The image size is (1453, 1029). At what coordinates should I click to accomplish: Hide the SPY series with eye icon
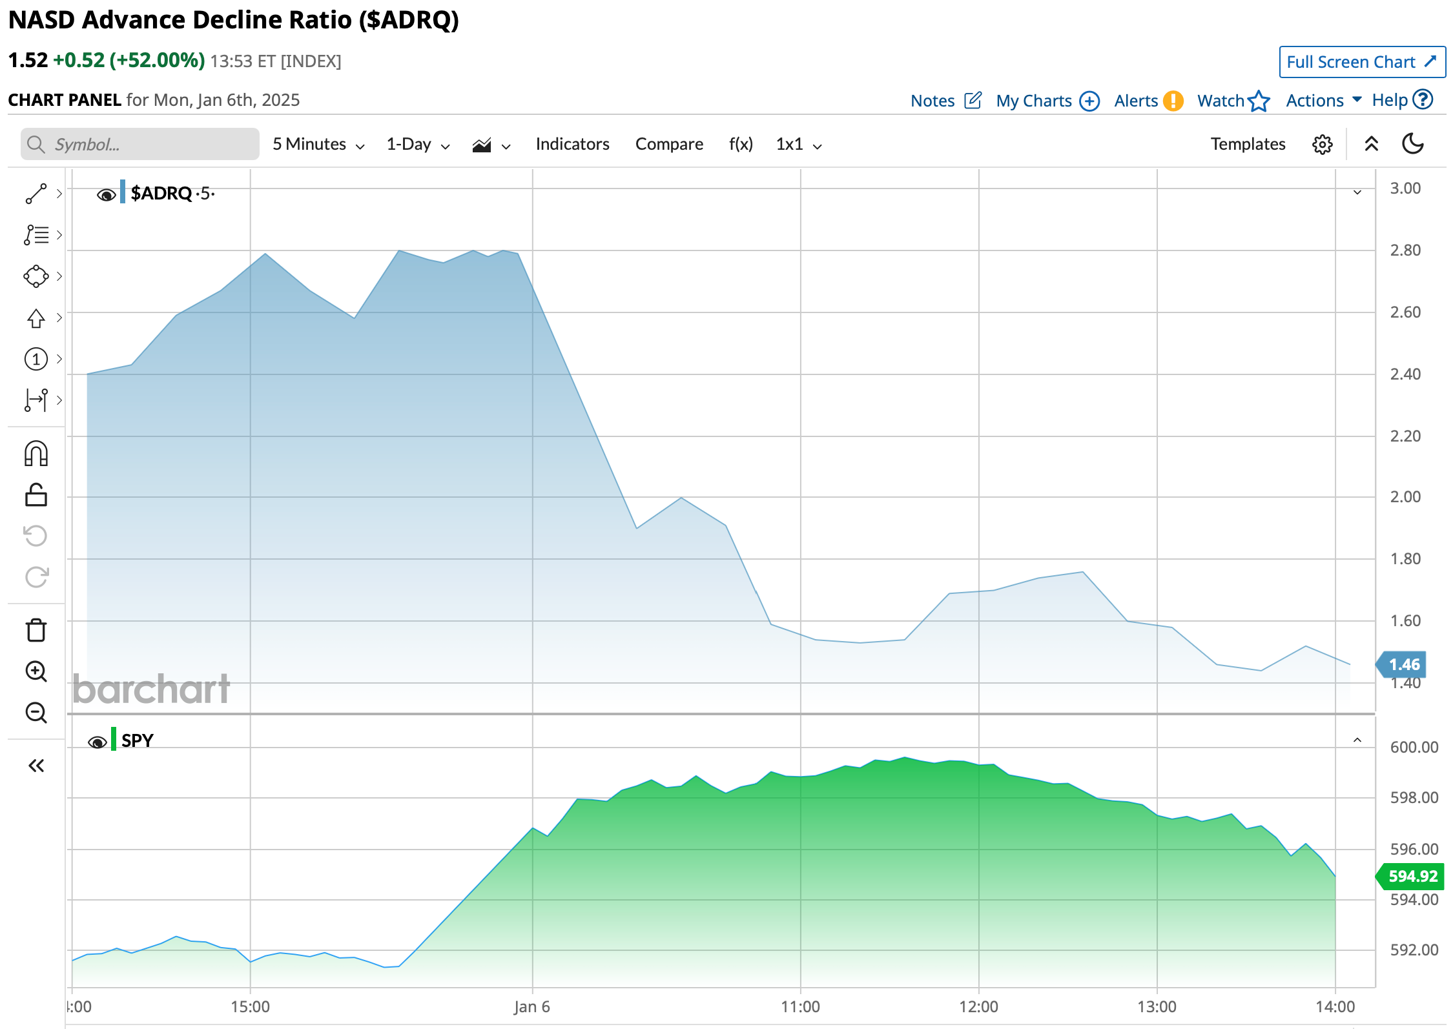(x=98, y=742)
